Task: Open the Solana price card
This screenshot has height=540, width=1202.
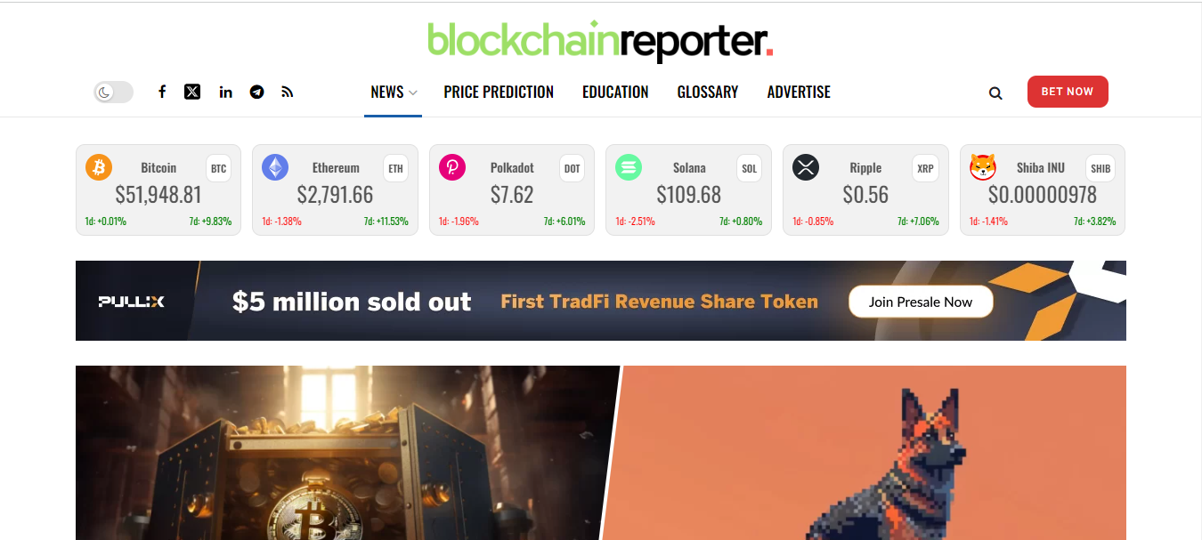Action: [x=688, y=190]
